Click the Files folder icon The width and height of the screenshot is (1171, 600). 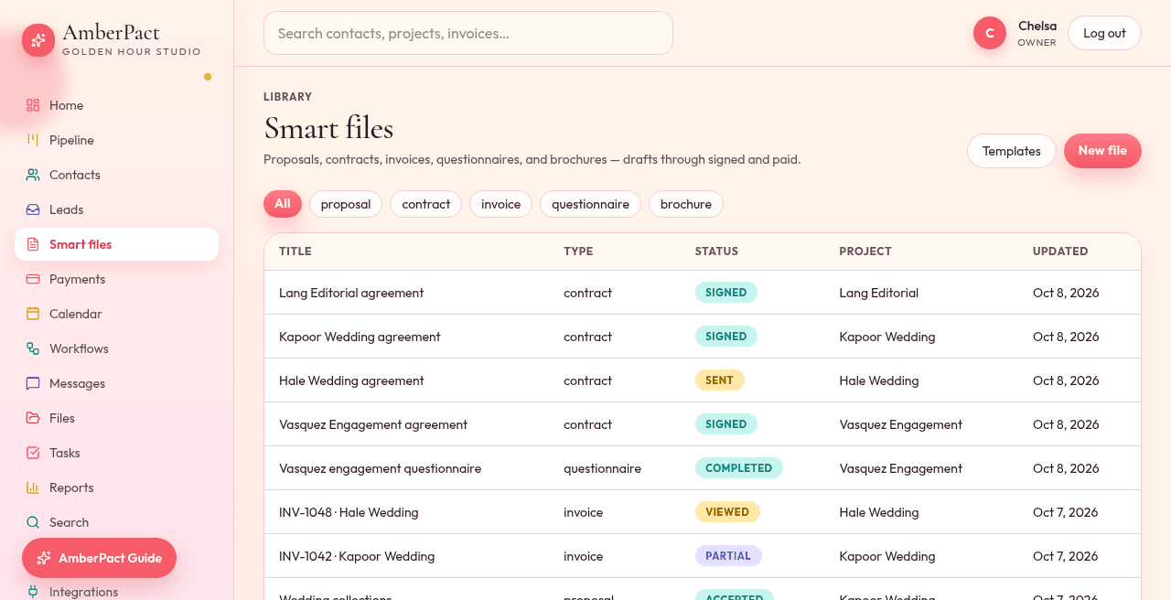(x=33, y=418)
